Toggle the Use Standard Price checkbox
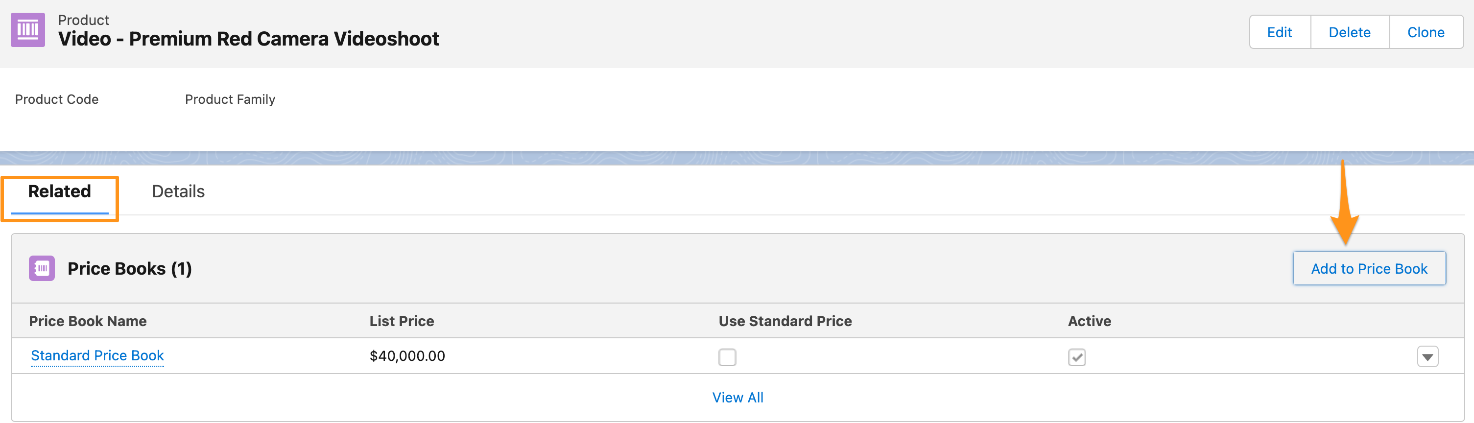 click(727, 356)
